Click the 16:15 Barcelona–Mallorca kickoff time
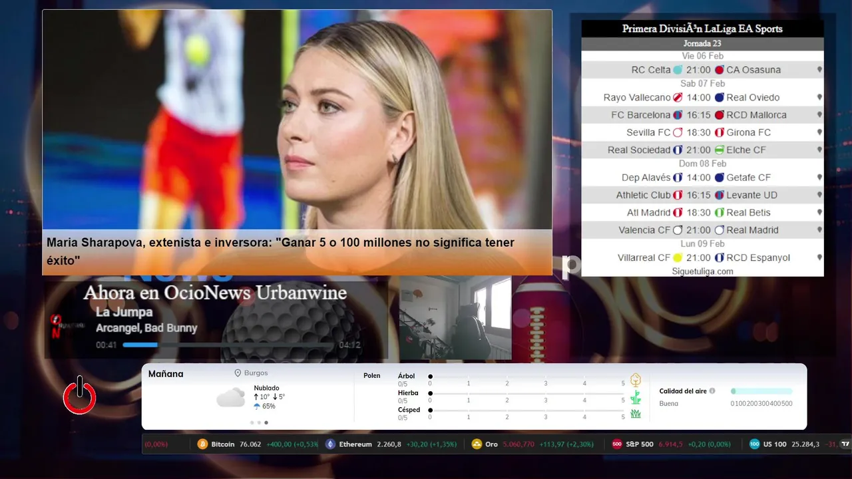The width and height of the screenshot is (852, 479). (698, 115)
